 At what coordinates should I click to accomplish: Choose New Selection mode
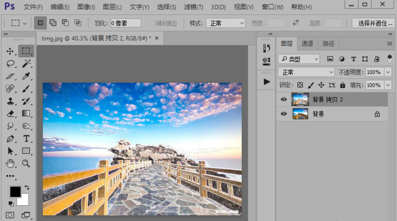pyautogui.click(x=40, y=23)
